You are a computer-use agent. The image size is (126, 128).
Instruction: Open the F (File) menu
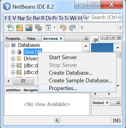click(x=6, y=18)
